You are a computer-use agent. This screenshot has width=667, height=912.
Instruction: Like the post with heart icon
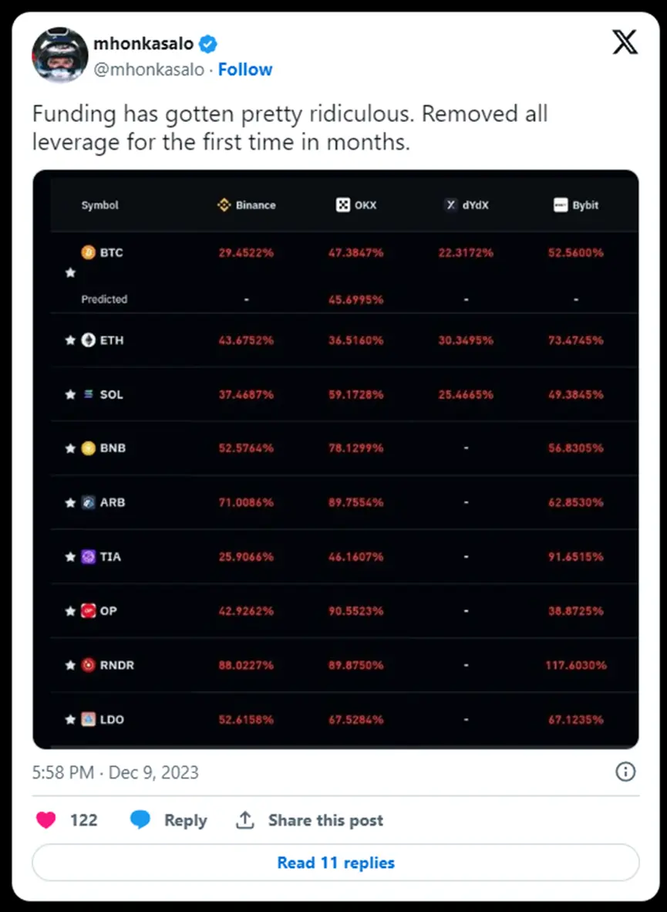coord(46,820)
